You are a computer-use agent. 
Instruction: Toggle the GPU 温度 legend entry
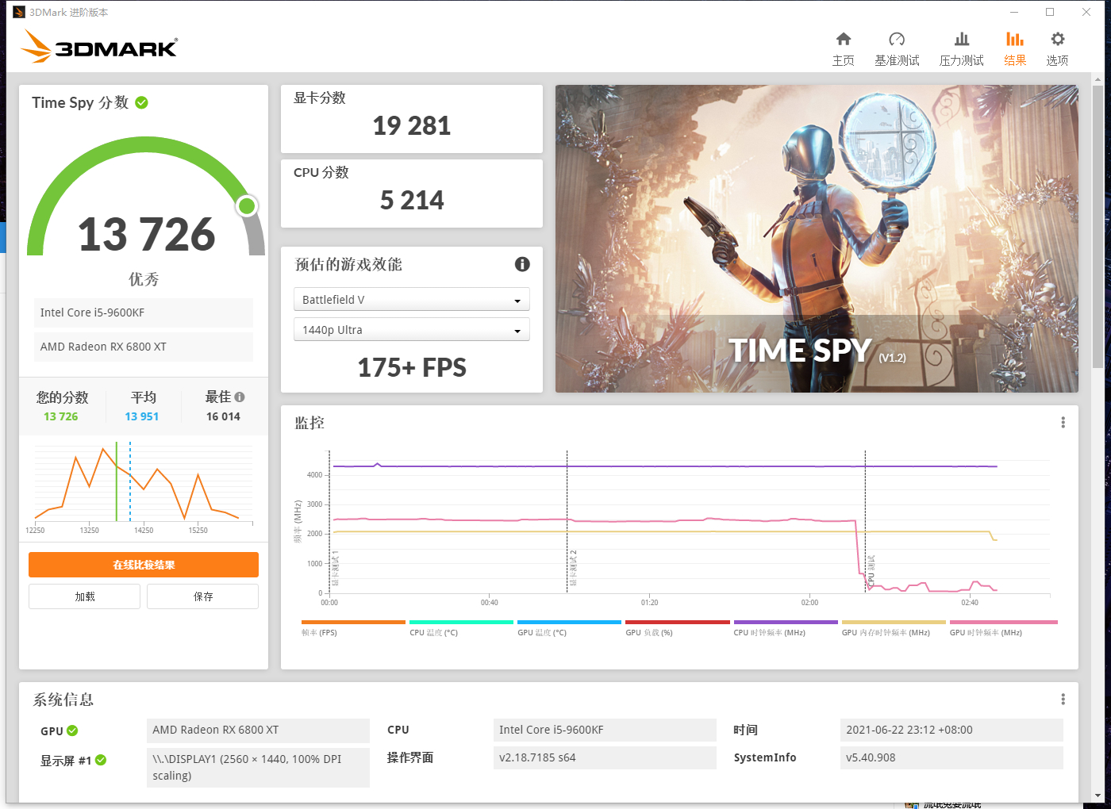coord(569,628)
